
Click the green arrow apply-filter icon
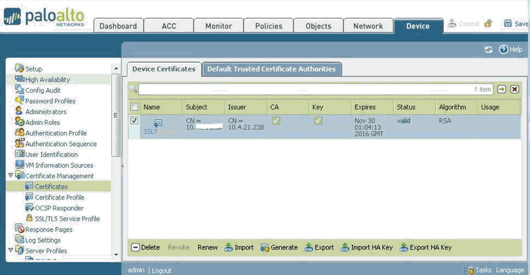502,89
